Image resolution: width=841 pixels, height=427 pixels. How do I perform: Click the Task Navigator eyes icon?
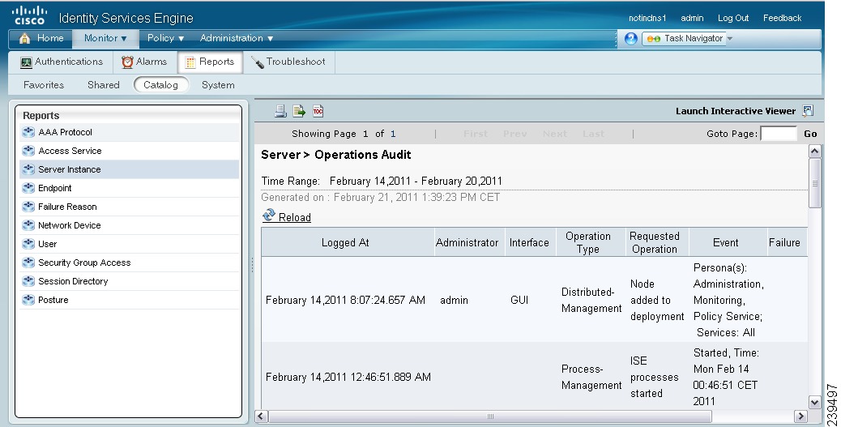653,39
